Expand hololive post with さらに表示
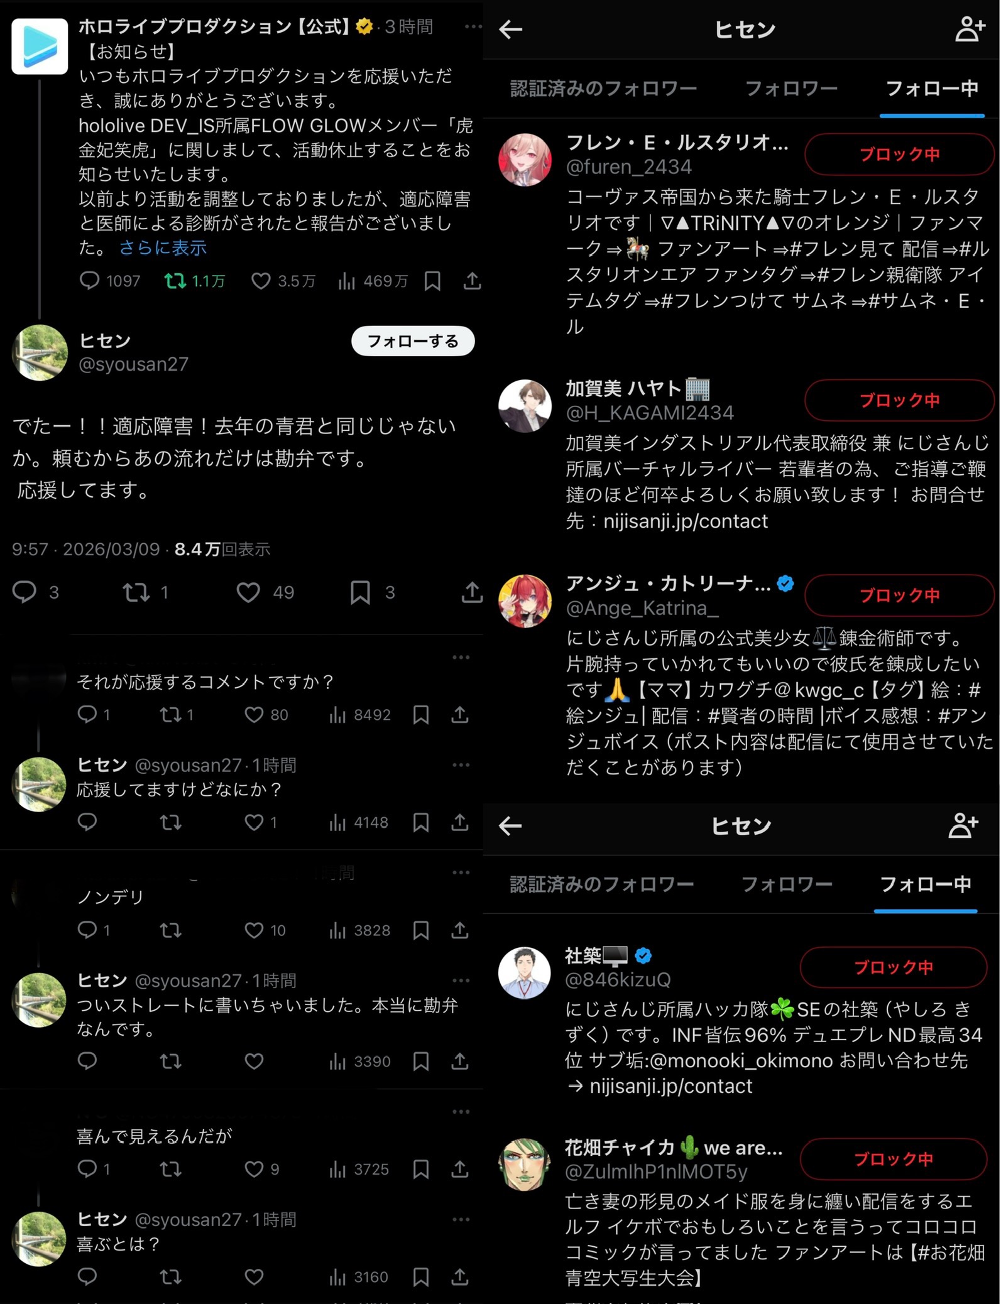This screenshot has width=1001, height=1304. 163,247
